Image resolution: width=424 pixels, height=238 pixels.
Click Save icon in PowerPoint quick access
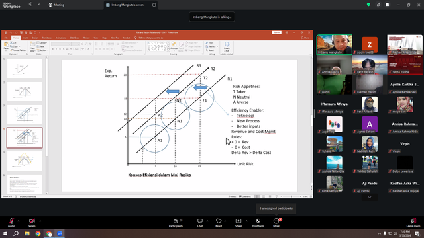click(x=6, y=32)
